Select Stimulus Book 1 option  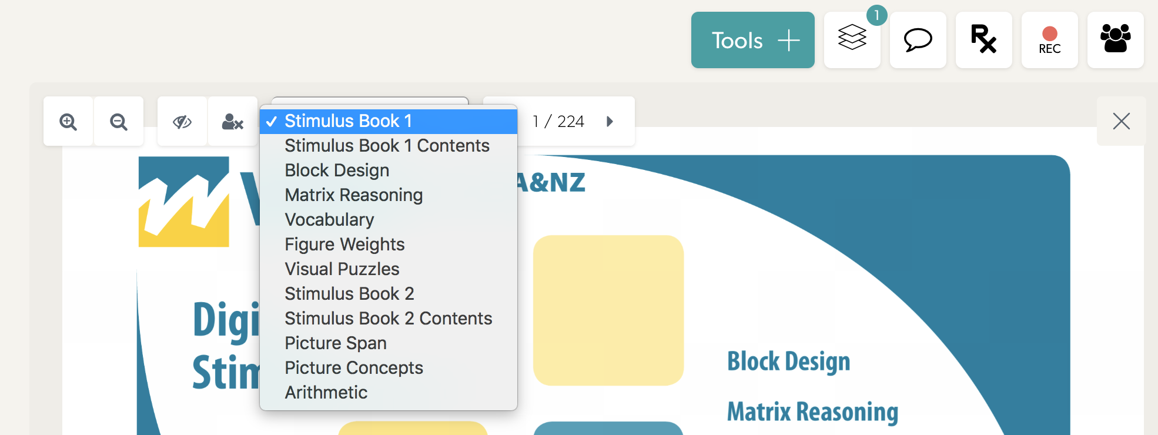pyautogui.click(x=389, y=121)
